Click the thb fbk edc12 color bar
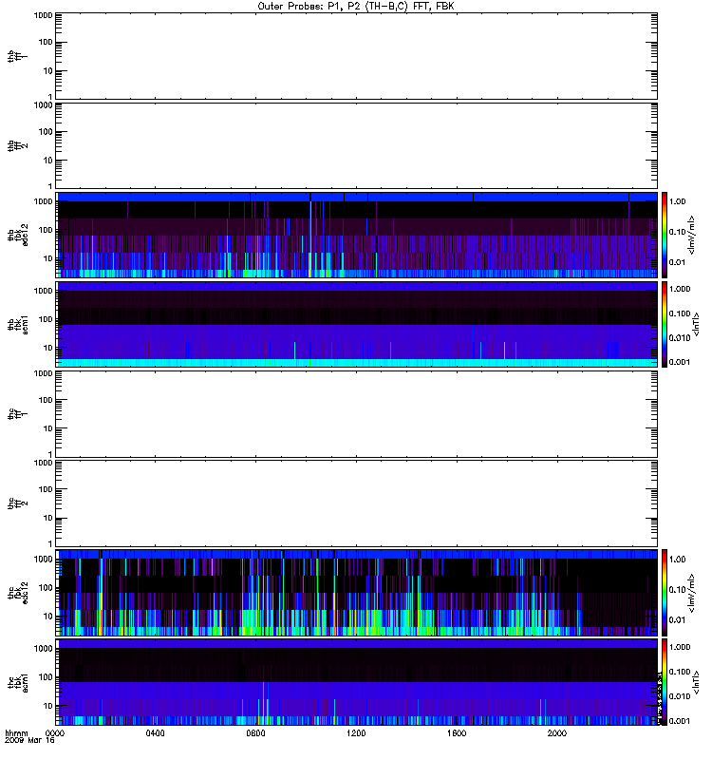Image resolution: width=712 pixels, height=760 pixels. pyautogui.click(x=665, y=235)
